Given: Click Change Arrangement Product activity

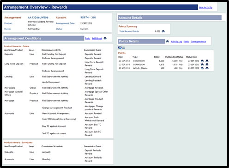Looking at the screenshot, I should 57,108.
